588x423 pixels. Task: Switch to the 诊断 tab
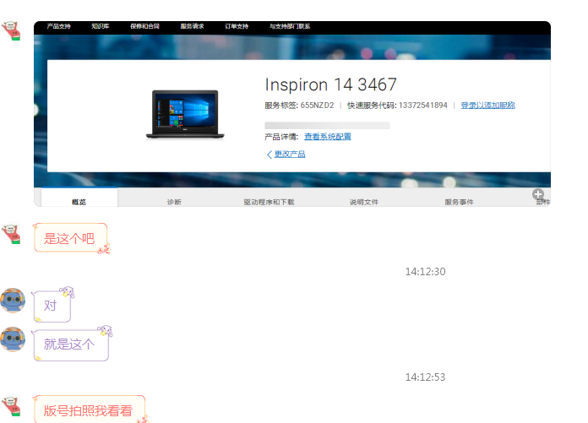click(x=173, y=202)
